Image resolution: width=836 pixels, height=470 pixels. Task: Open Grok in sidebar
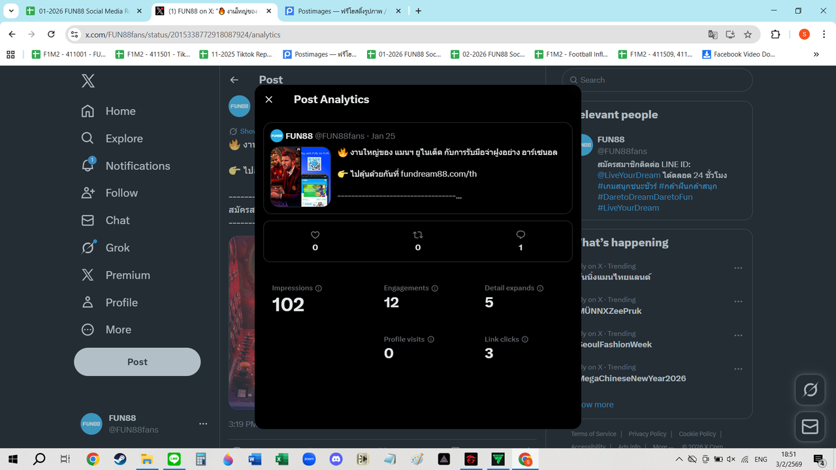pyautogui.click(x=105, y=248)
